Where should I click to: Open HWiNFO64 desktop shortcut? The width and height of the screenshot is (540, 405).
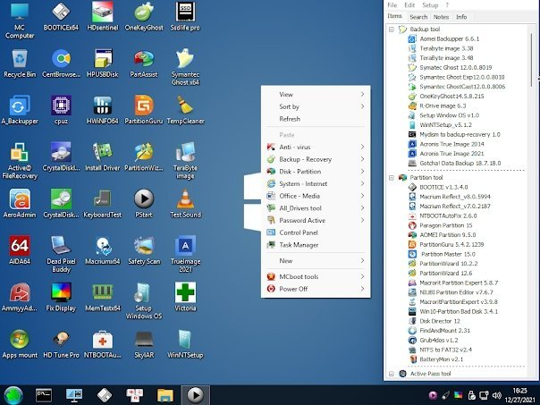pos(102,110)
